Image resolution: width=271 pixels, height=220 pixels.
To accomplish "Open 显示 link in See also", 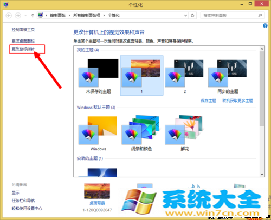I will point(16,192).
